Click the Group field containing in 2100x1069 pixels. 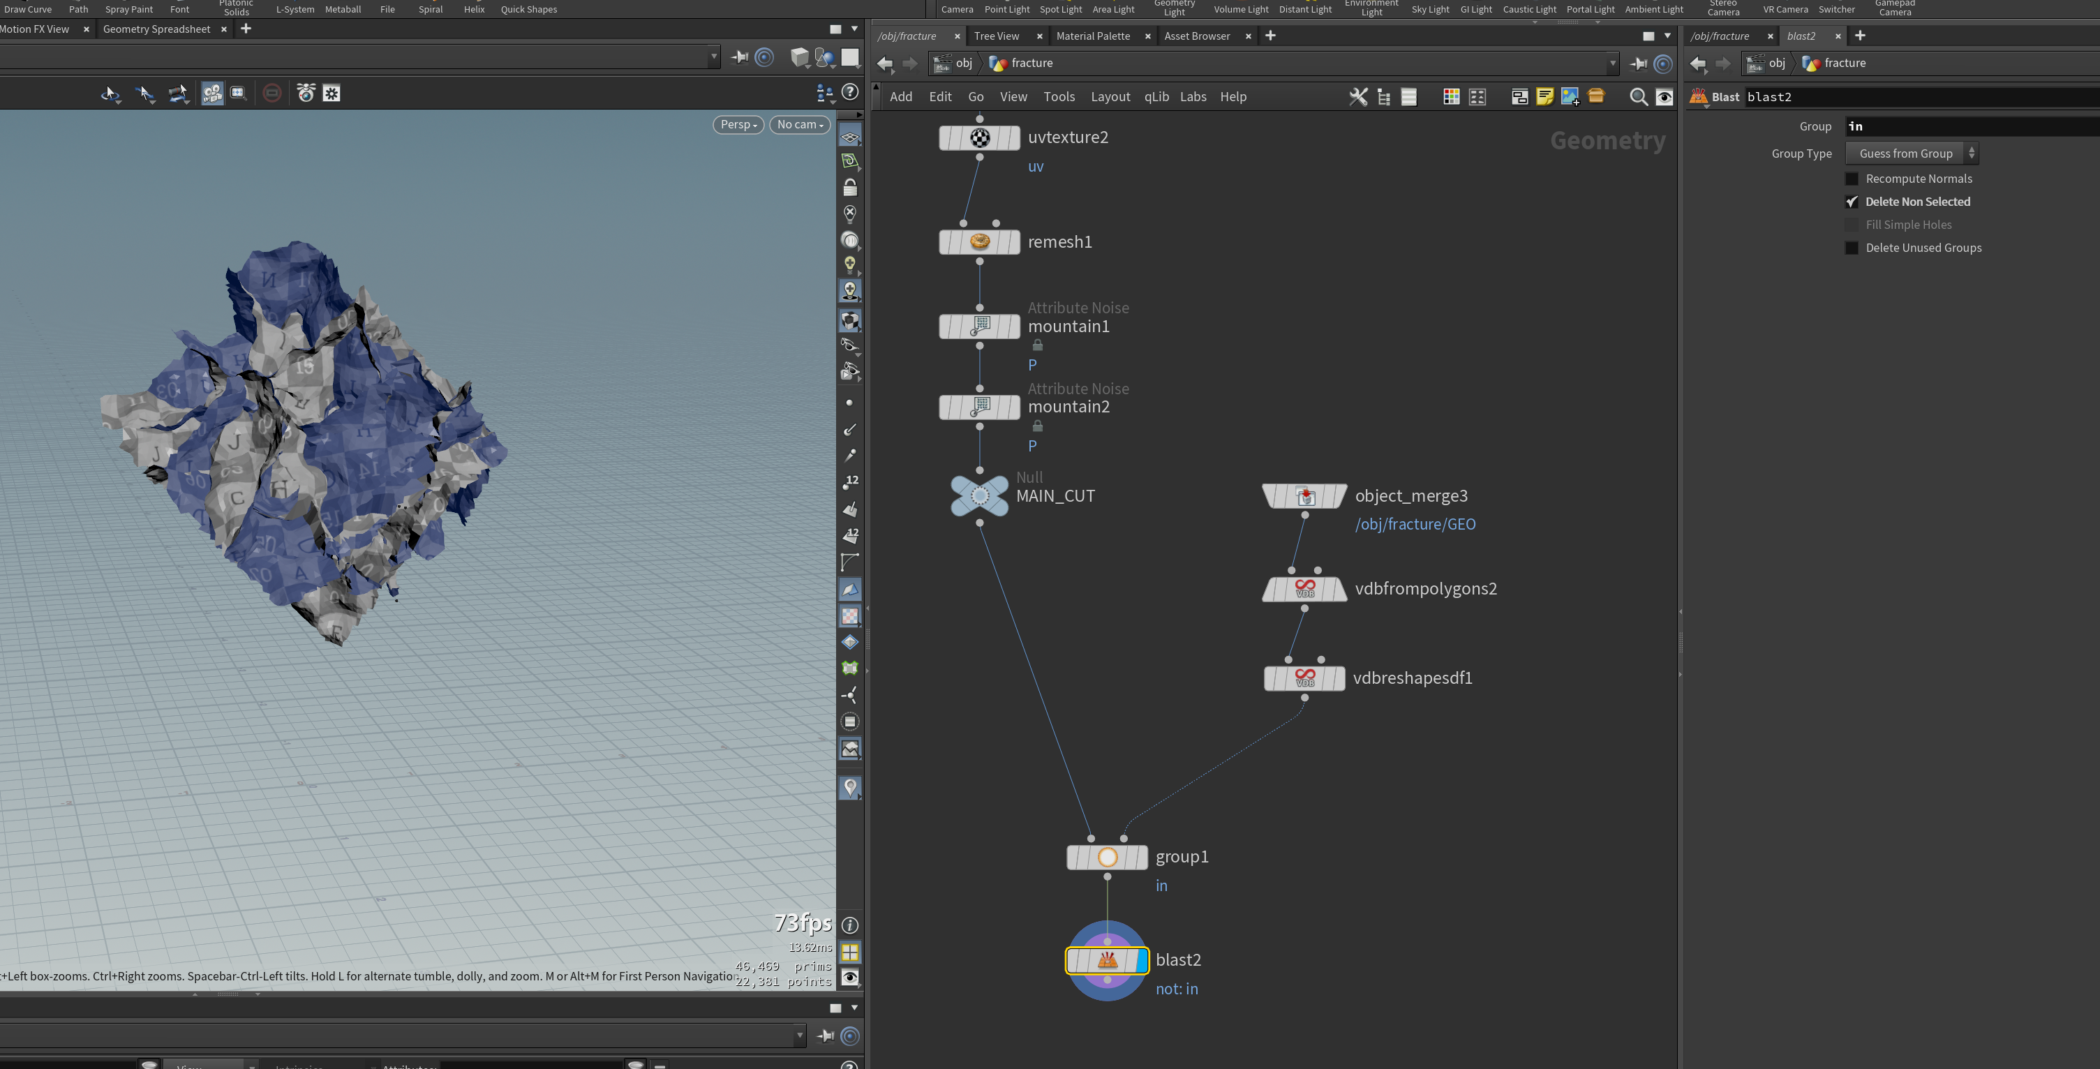click(1972, 126)
